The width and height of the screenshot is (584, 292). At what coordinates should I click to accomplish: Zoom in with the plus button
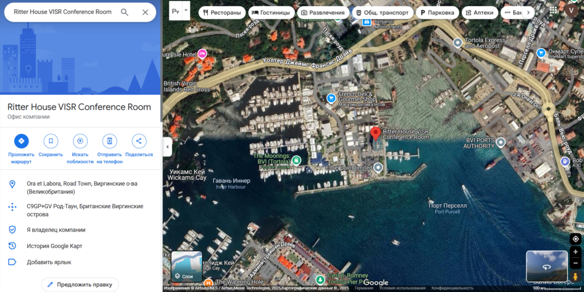pos(575,252)
